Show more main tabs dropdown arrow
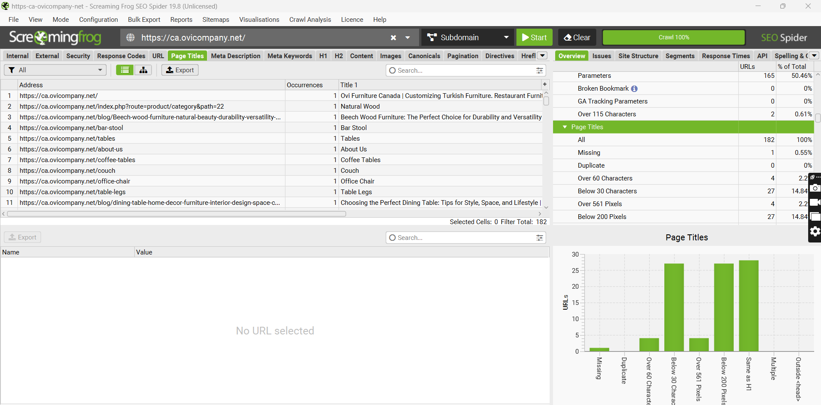This screenshot has height=405, width=821. (x=542, y=56)
